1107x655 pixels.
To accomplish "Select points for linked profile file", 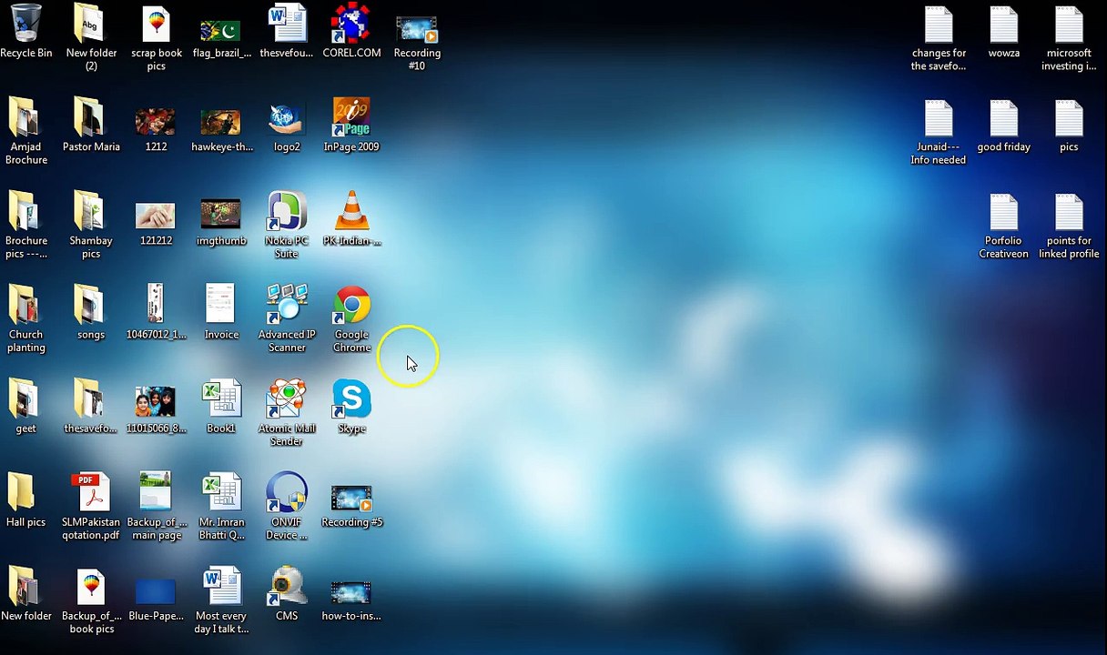I will [1069, 212].
